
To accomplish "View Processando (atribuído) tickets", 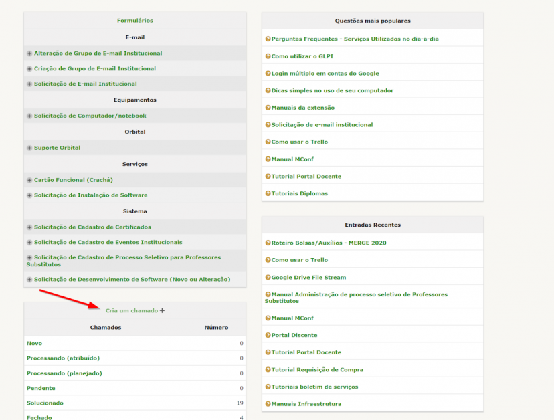I will coord(60,358).
